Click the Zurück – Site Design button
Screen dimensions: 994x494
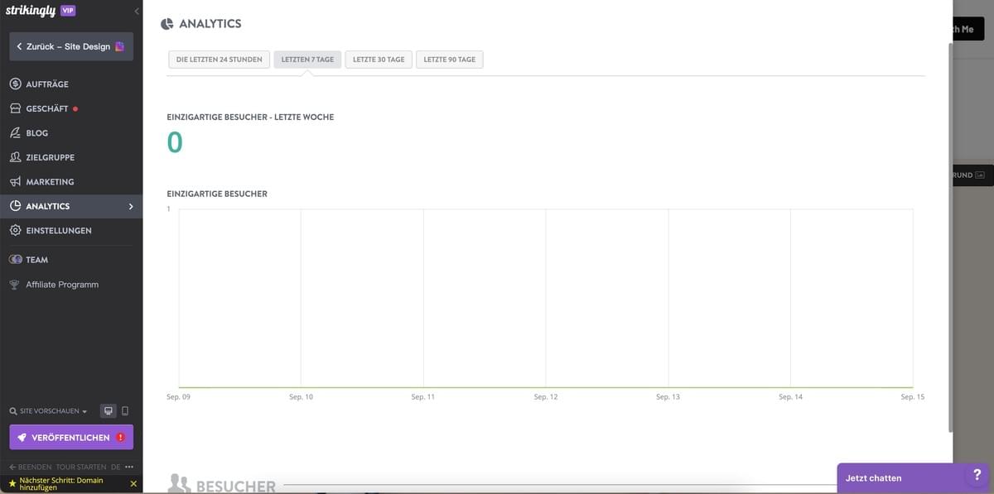click(71, 46)
